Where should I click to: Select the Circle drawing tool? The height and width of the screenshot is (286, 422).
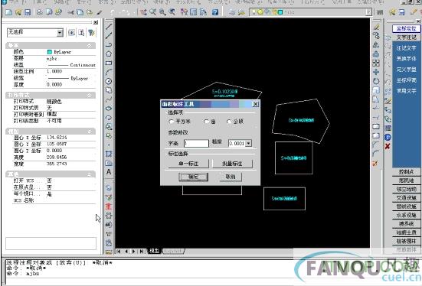(109, 81)
